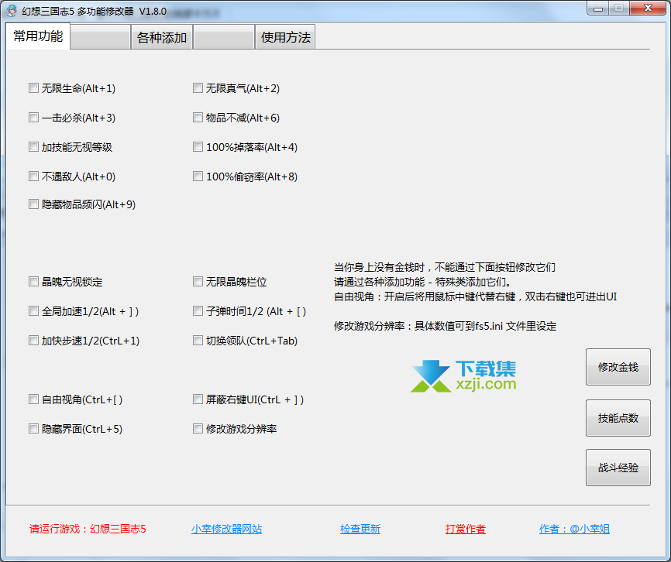The height and width of the screenshot is (562, 671).
Task: Click the 修改金钱 button
Action: 618,367
